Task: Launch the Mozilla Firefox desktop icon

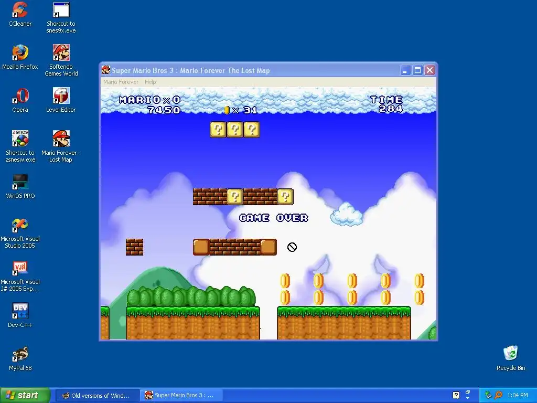Action: coord(20,57)
